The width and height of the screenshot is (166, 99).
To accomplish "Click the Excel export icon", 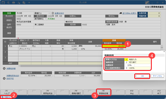I will 24,3.
